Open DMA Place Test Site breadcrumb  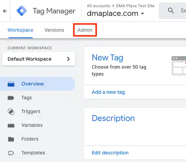click(x=135, y=6)
